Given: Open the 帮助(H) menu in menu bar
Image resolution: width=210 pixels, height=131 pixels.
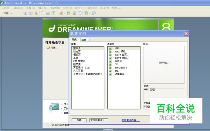Looking at the screenshot, I should point(117,8).
